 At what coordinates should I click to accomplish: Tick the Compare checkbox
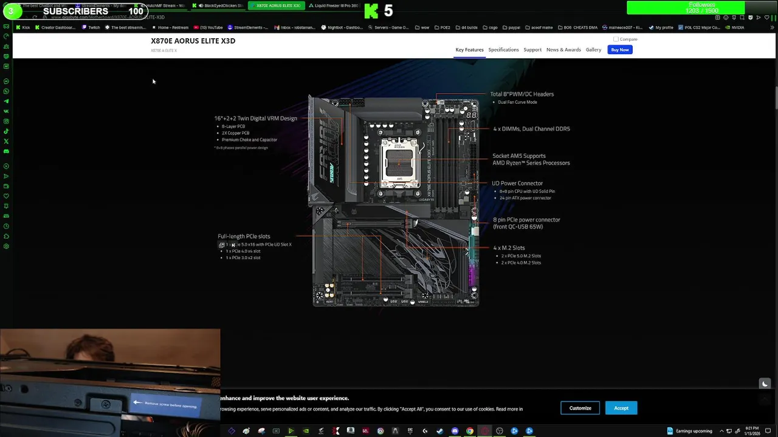pos(616,39)
